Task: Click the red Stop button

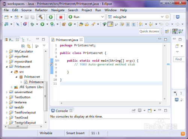Action: coord(61,17)
